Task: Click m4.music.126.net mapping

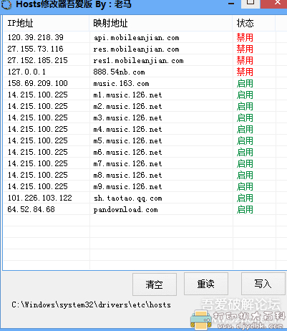Action: coord(127,130)
